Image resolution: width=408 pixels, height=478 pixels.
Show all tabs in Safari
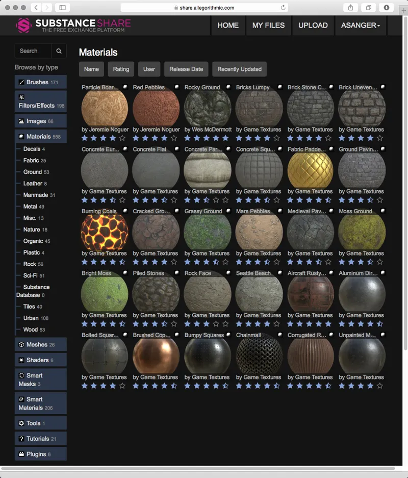369,7
